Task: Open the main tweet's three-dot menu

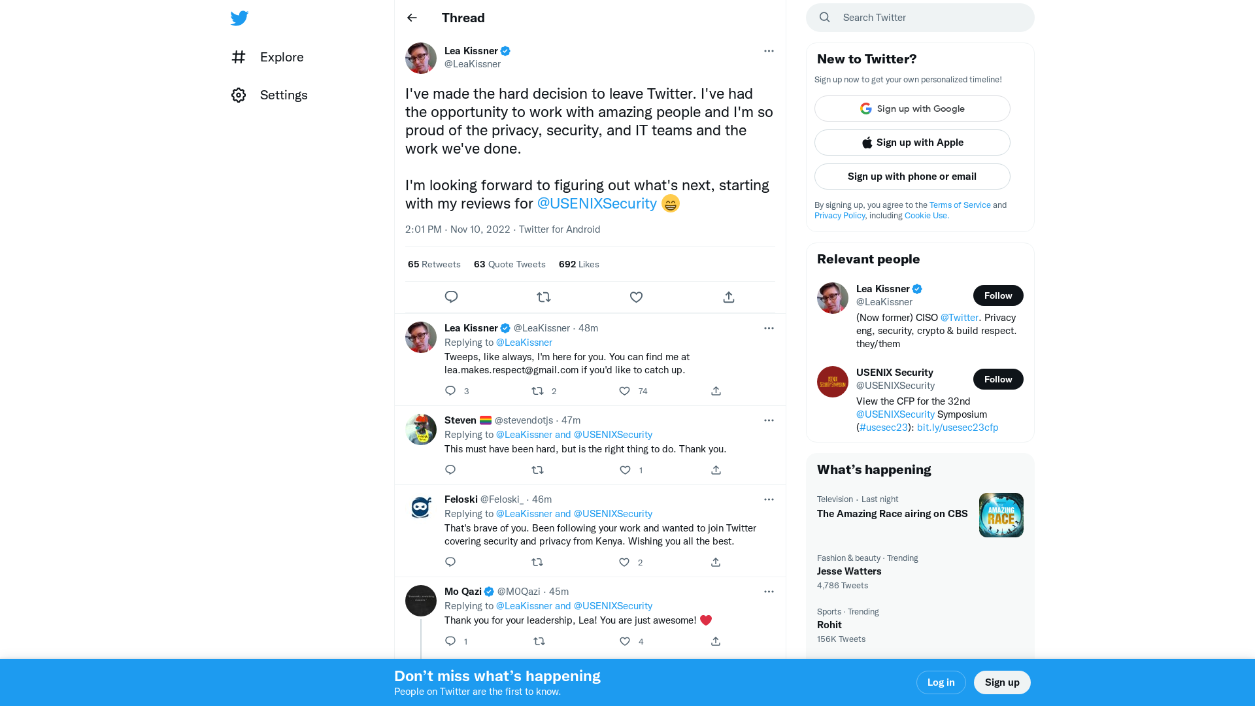Action: (x=769, y=51)
